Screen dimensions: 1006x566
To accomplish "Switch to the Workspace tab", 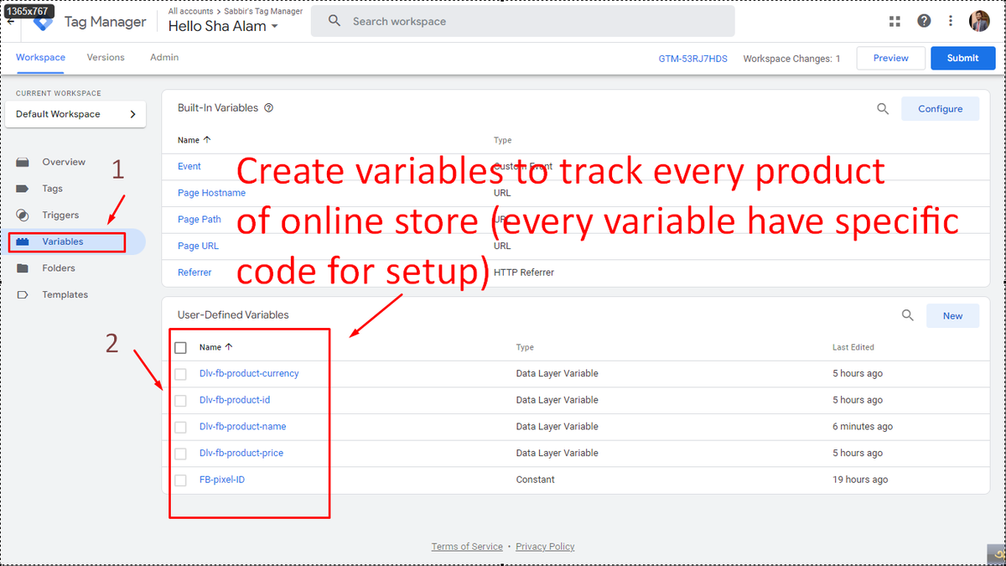I will tap(40, 58).
